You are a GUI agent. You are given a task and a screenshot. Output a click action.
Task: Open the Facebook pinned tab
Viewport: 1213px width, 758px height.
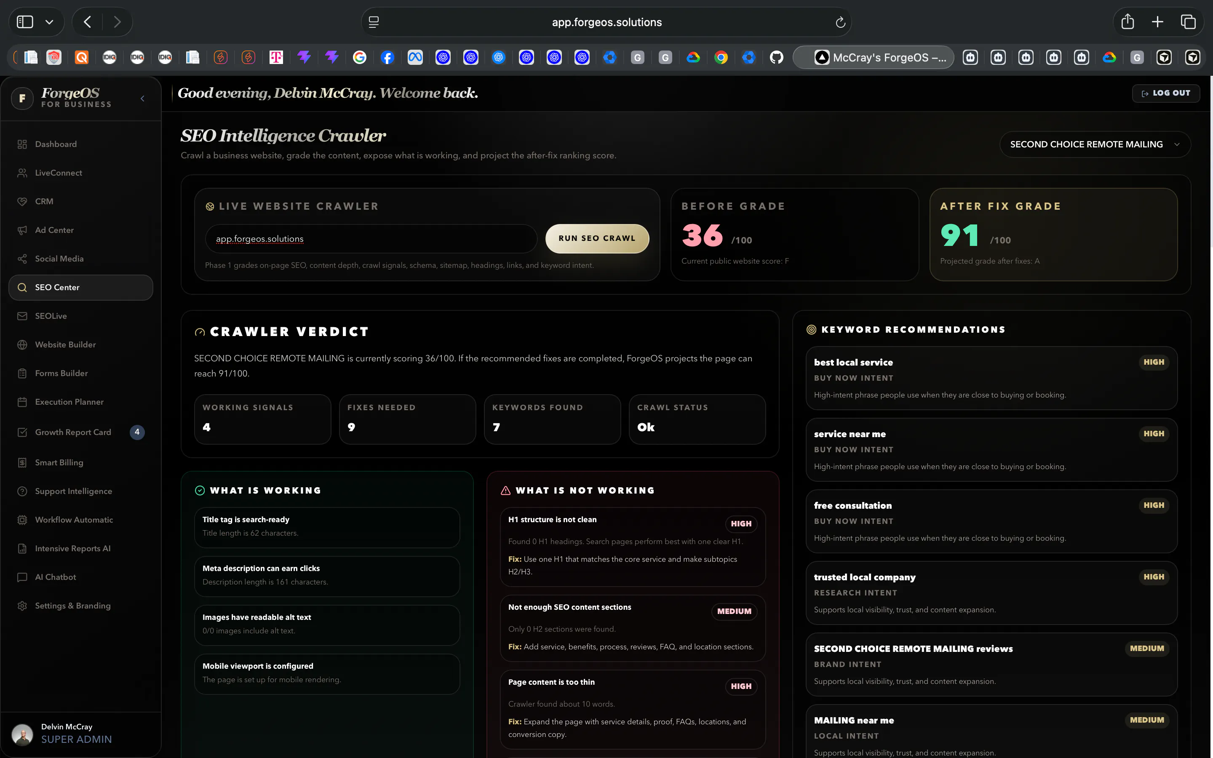(387, 58)
